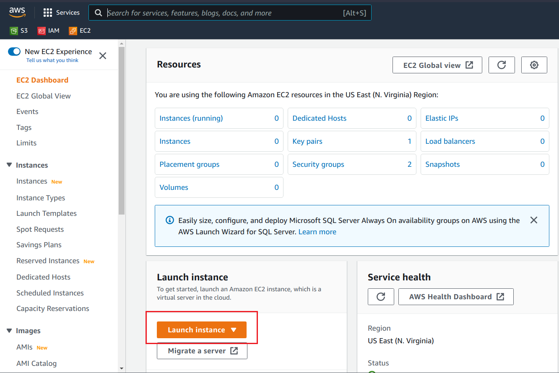The image size is (559, 373).
Task: Open Scheduled Instances in sidebar
Action: pos(50,293)
